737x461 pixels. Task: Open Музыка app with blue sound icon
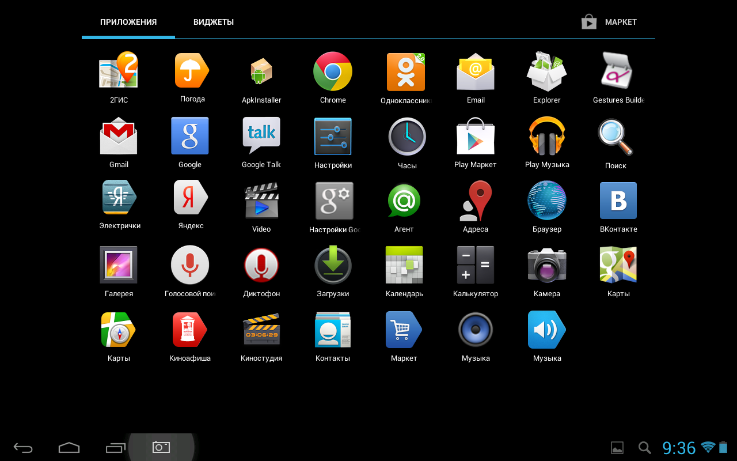(547, 330)
